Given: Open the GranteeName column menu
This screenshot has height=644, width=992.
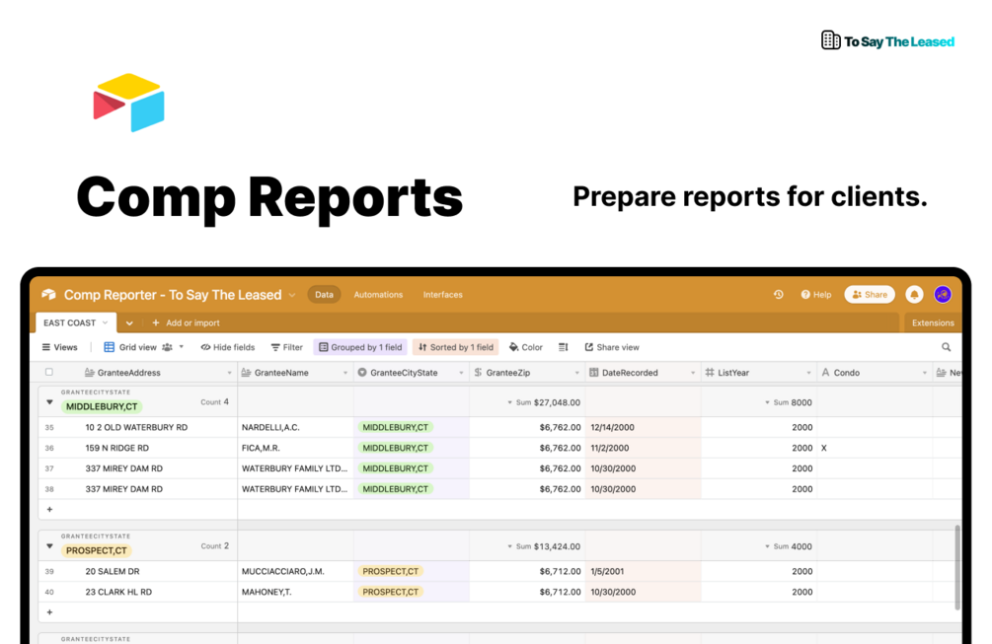Looking at the screenshot, I should pyautogui.click(x=344, y=373).
